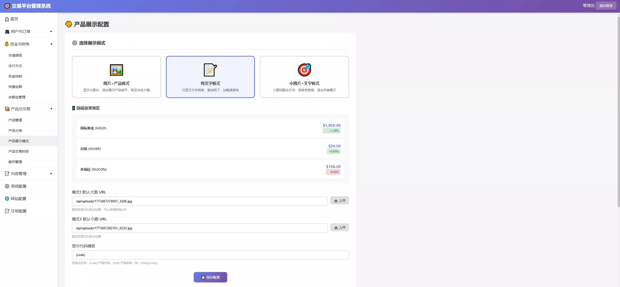The width and height of the screenshot is (620, 287).
Task: Click the 保存配置 button
Action: coord(210,277)
